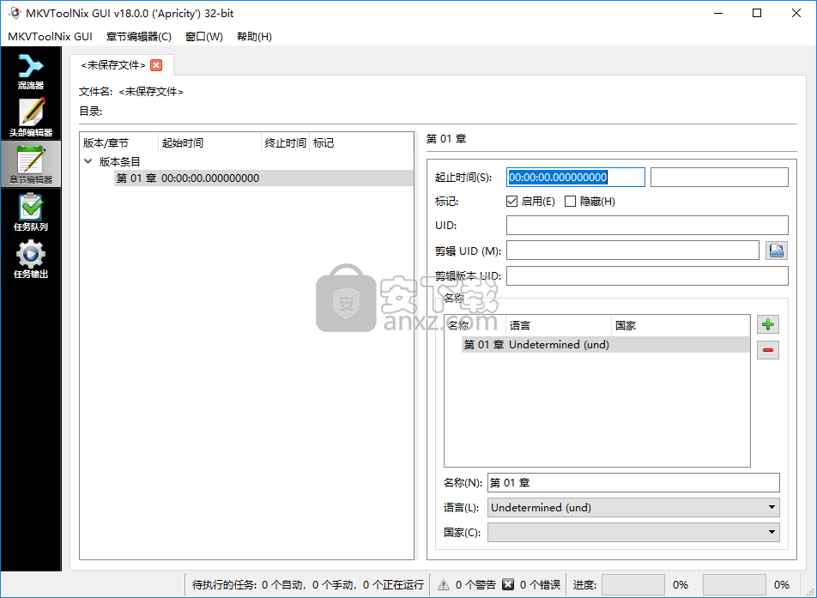This screenshot has height=598, width=817.
Task: Collapse the 版本条目 tree node
Action: coord(88,161)
